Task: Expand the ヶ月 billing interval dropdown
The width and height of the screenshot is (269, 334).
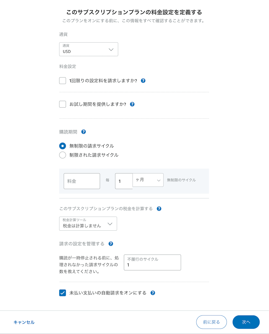Action: pos(148,180)
